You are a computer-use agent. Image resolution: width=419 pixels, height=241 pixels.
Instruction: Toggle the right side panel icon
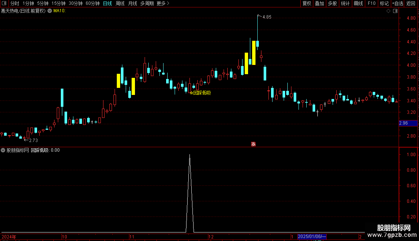click(395, 11)
